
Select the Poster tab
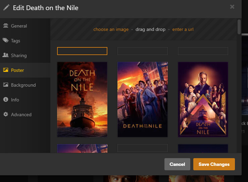(x=25, y=70)
